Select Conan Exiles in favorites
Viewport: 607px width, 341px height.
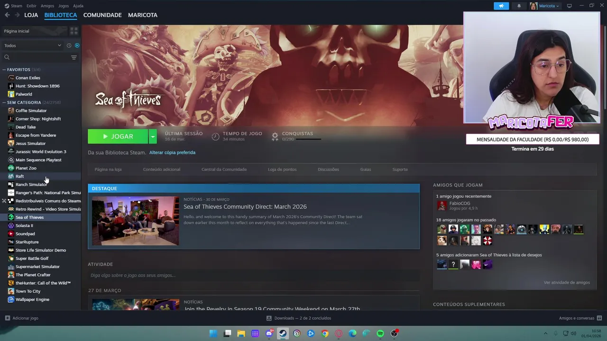point(28,78)
